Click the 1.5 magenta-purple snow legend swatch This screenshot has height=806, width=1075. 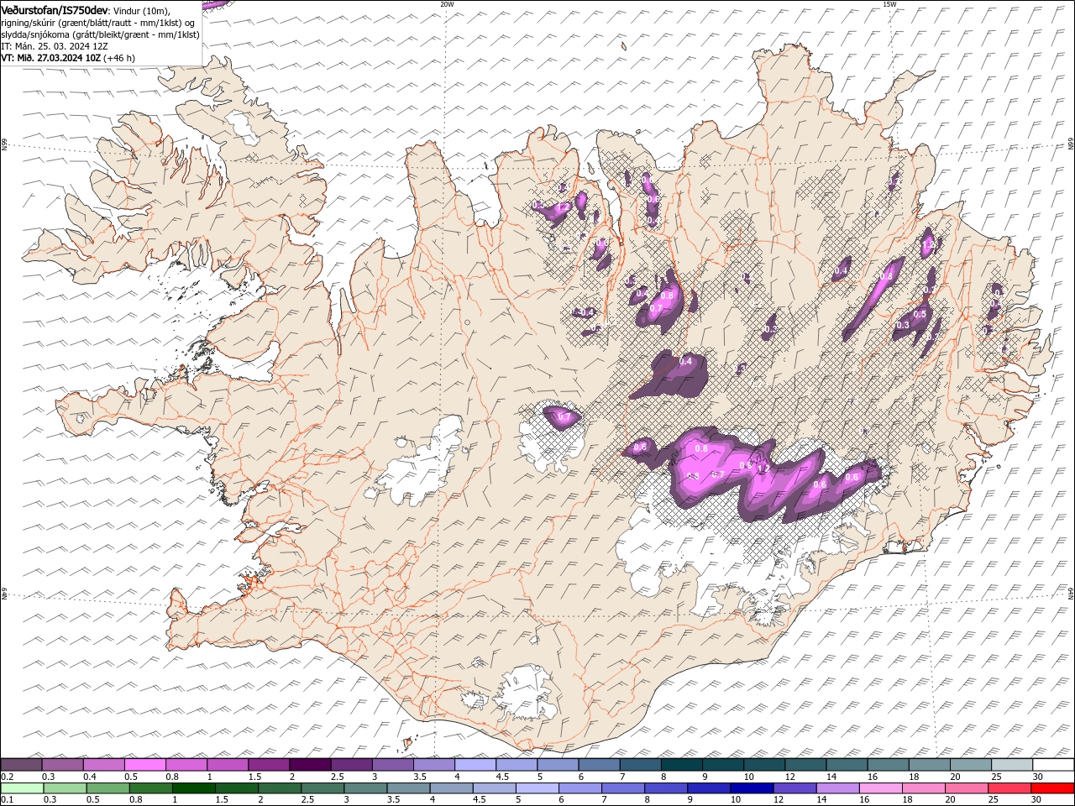click(269, 765)
